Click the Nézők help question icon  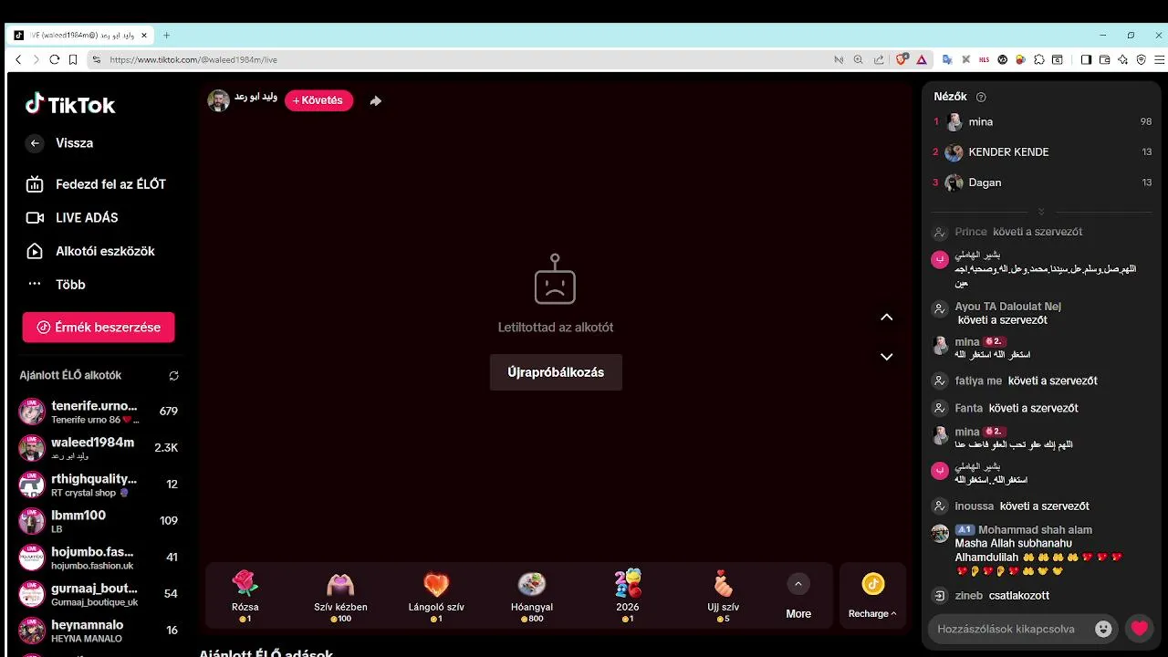pyautogui.click(x=981, y=97)
